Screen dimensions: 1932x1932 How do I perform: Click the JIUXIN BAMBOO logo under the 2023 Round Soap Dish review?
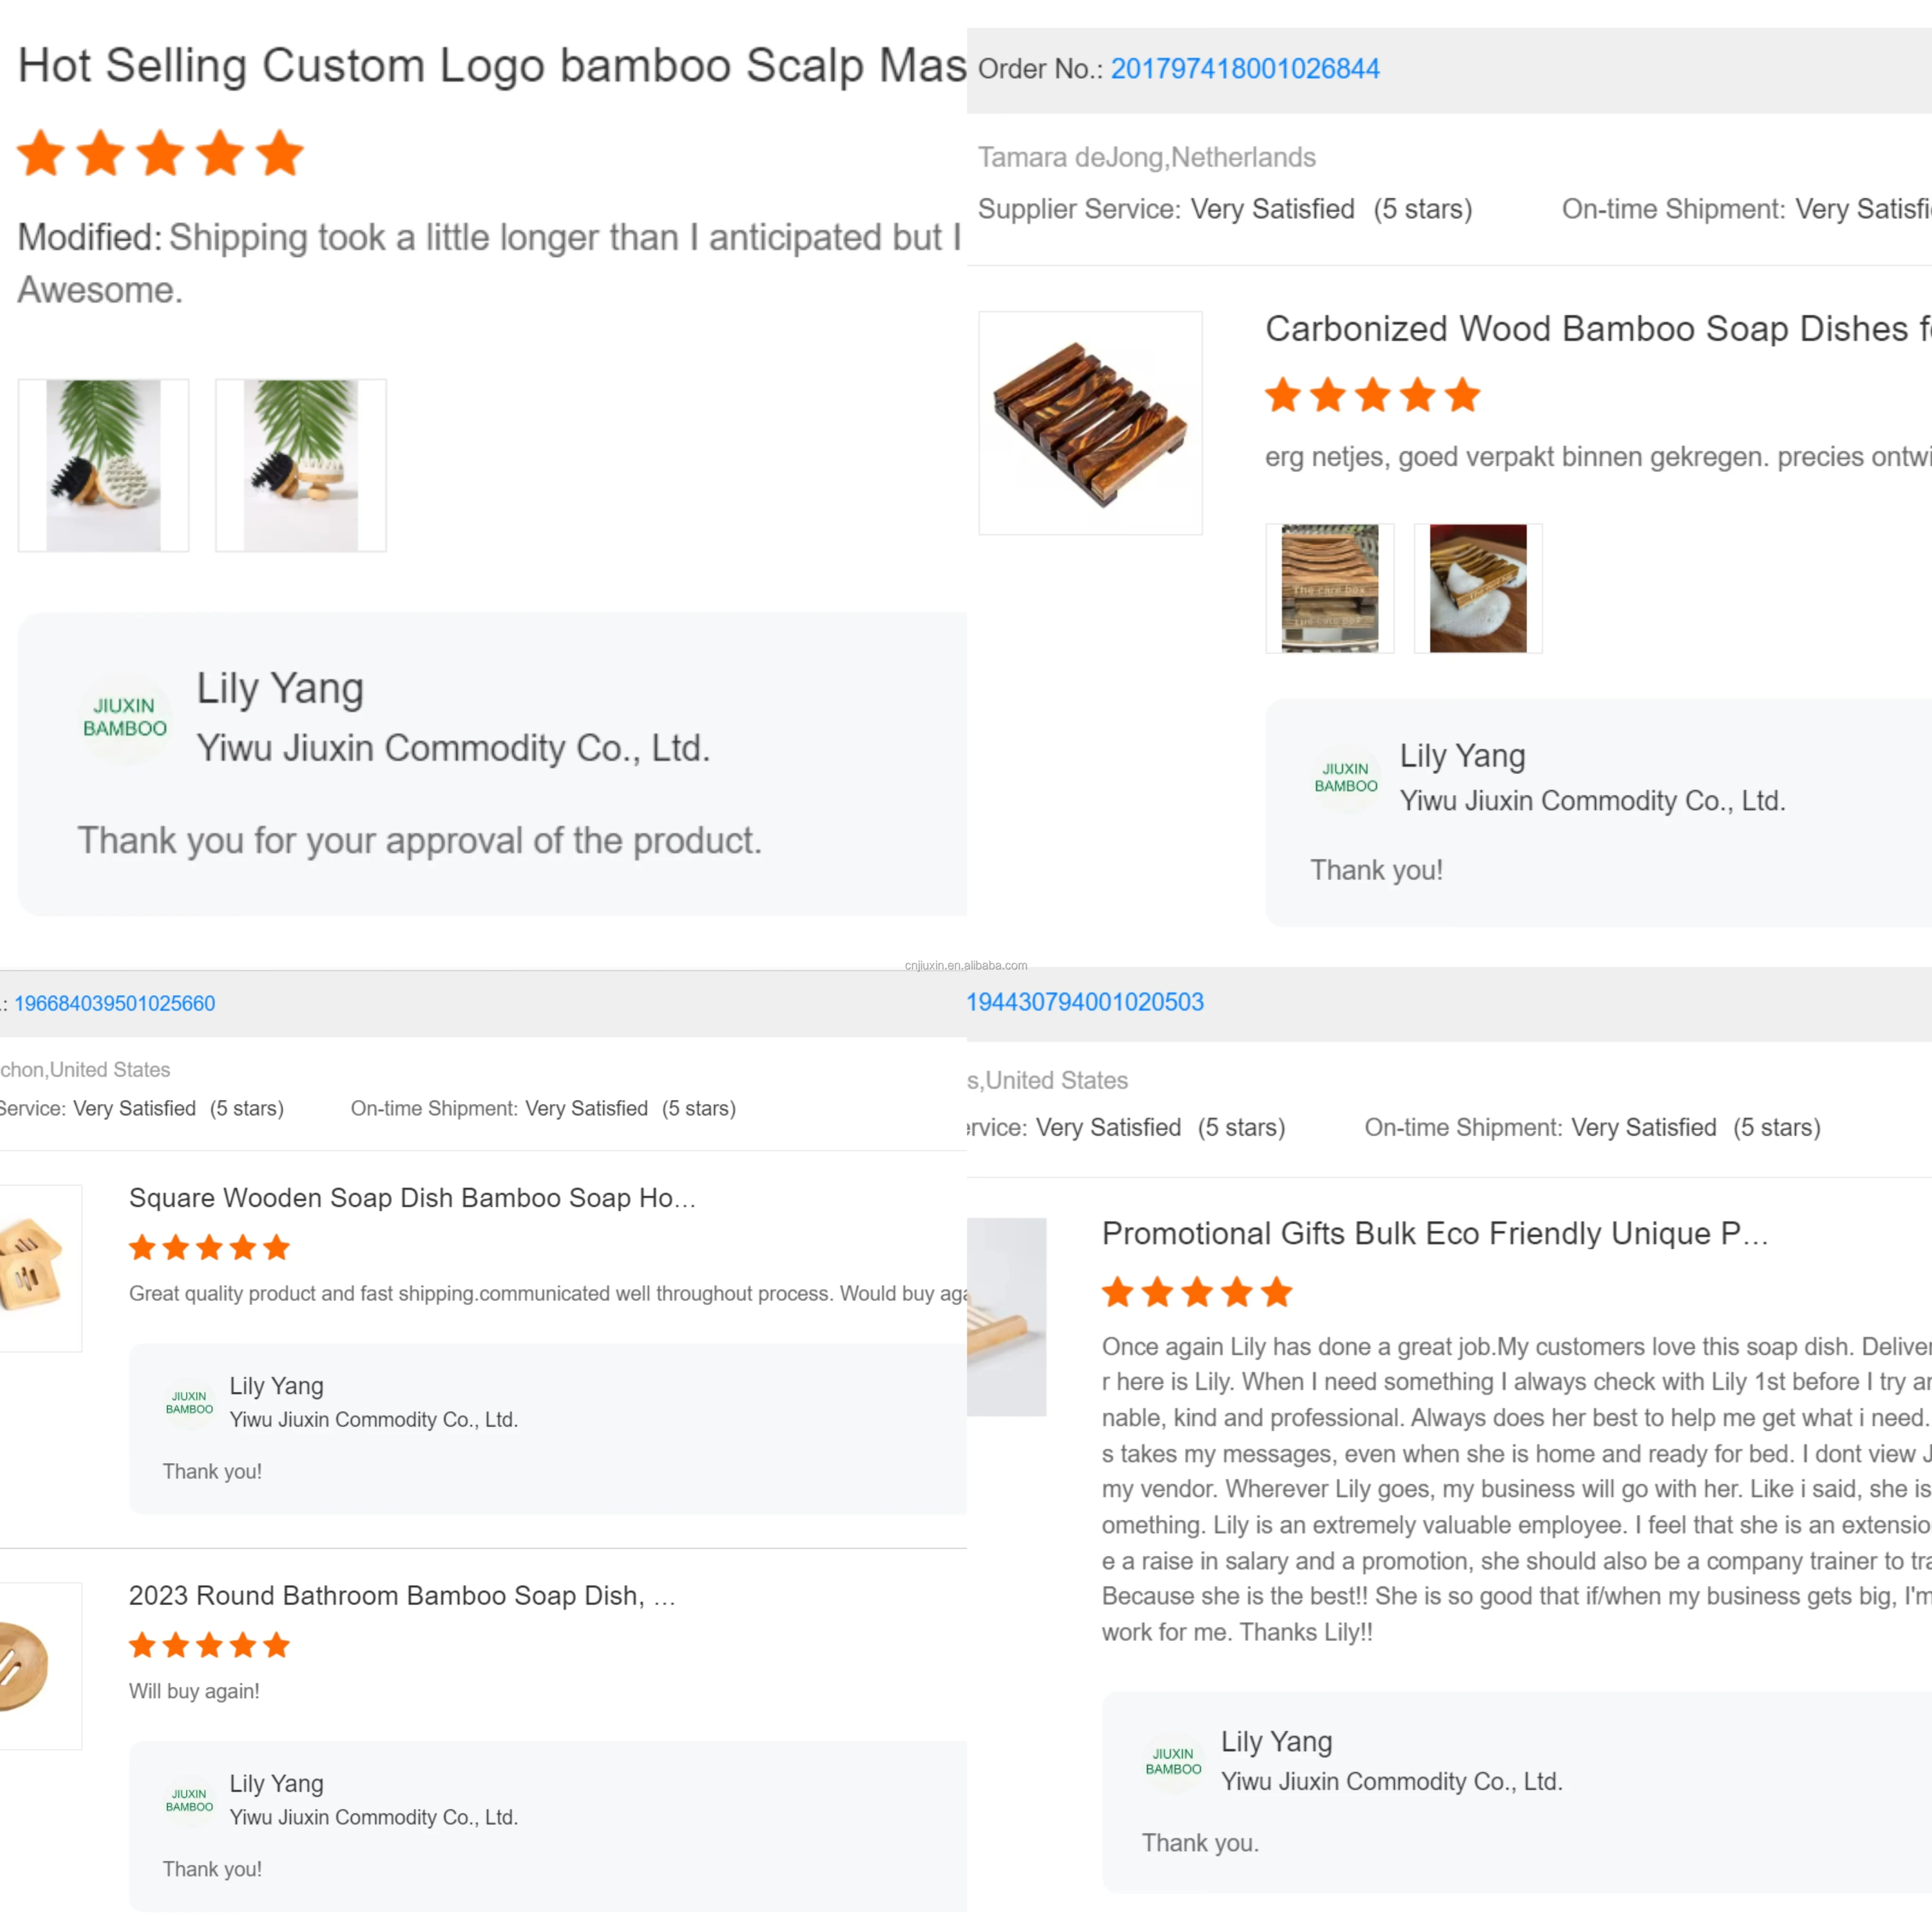pos(189,1801)
